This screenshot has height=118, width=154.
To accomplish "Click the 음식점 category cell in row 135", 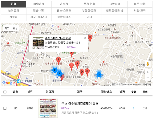I will click(30, 108).
